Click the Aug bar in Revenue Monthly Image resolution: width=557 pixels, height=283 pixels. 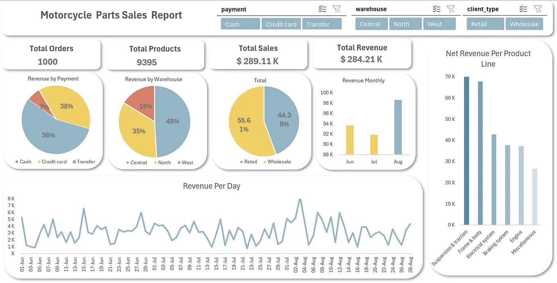[x=397, y=127]
